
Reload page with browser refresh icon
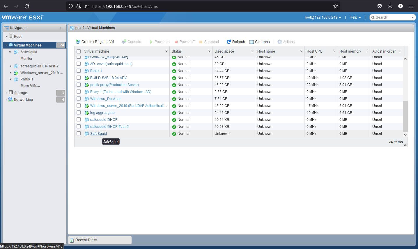[27, 6]
